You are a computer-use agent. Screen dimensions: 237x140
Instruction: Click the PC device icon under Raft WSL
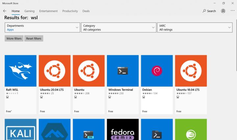click(7, 97)
